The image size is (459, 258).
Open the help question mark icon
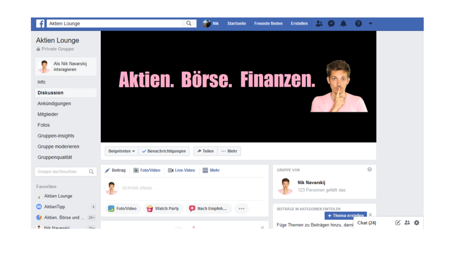click(x=358, y=23)
